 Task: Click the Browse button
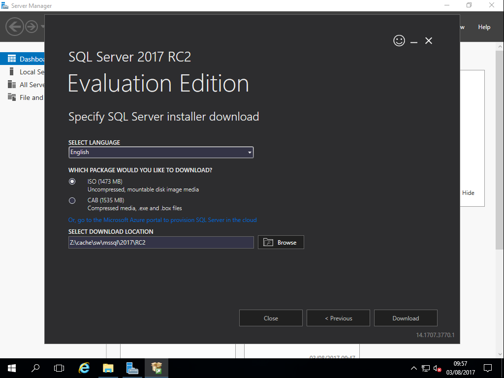click(281, 242)
